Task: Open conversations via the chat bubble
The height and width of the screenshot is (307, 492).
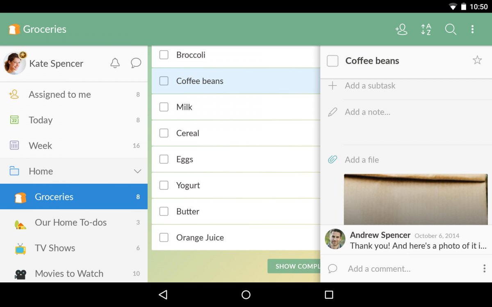Action: point(136,63)
